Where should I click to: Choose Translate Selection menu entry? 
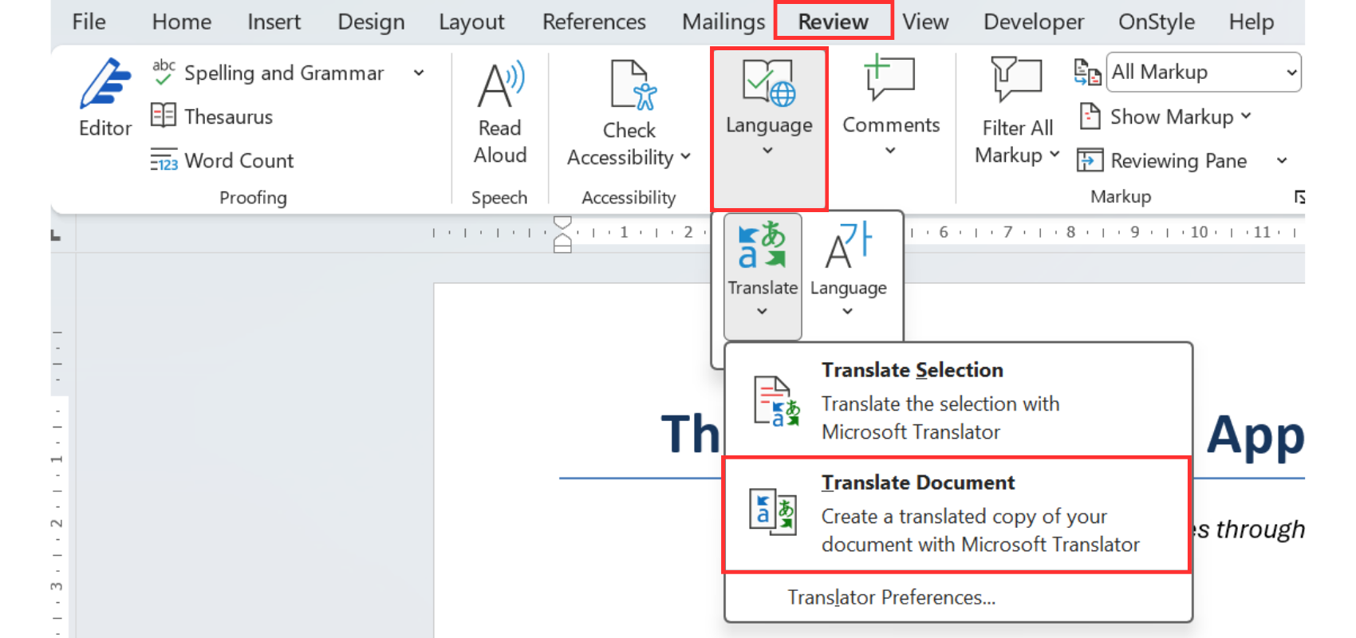point(958,400)
